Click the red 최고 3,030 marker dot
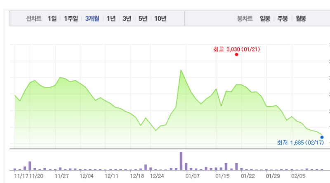The width and height of the screenshot is (330, 183). coord(236,55)
